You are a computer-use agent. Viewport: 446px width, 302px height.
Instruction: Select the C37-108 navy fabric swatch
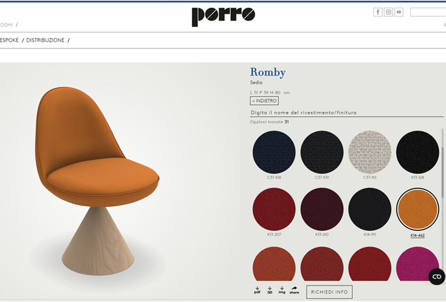(274, 152)
